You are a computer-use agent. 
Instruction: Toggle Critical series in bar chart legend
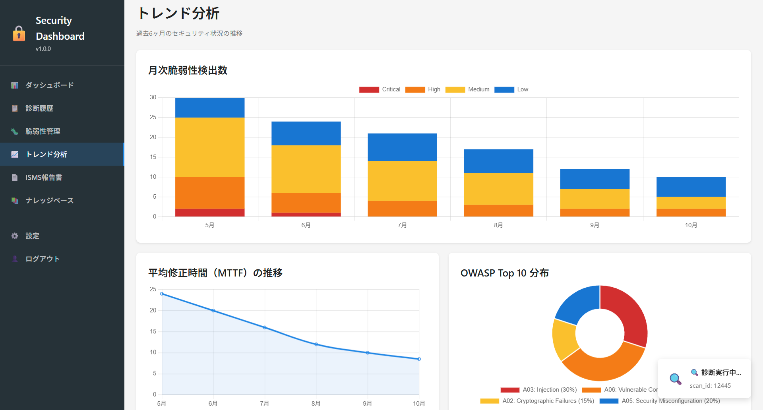pyautogui.click(x=380, y=90)
